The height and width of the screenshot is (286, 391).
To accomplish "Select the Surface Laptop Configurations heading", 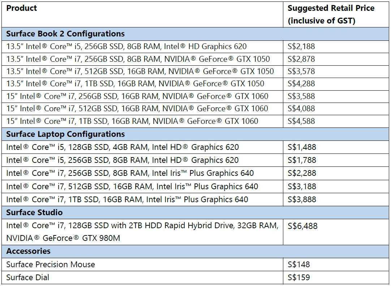I will tap(65, 134).
